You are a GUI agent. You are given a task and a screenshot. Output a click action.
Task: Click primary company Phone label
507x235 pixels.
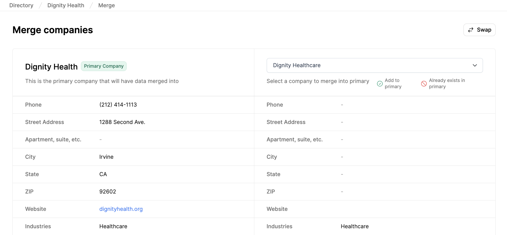coord(33,105)
